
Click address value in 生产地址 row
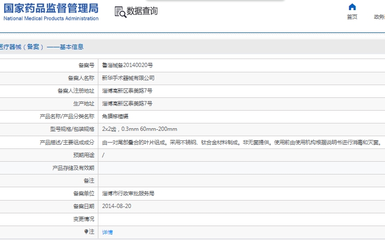click(127, 103)
